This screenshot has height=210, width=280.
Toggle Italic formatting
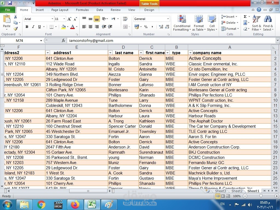point(33,27)
